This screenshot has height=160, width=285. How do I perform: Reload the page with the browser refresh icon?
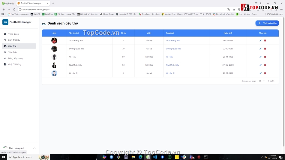pos(14,10)
